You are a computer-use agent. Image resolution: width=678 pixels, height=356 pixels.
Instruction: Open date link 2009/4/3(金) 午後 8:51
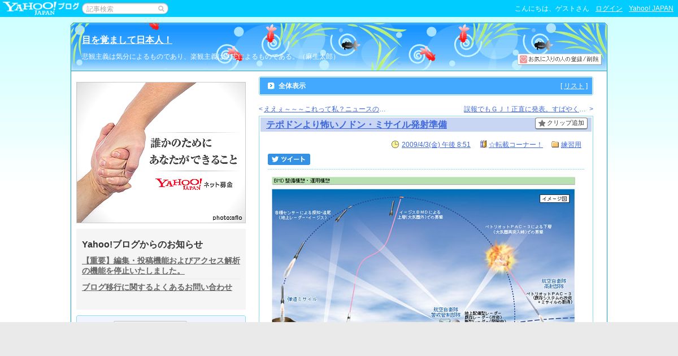point(436,145)
